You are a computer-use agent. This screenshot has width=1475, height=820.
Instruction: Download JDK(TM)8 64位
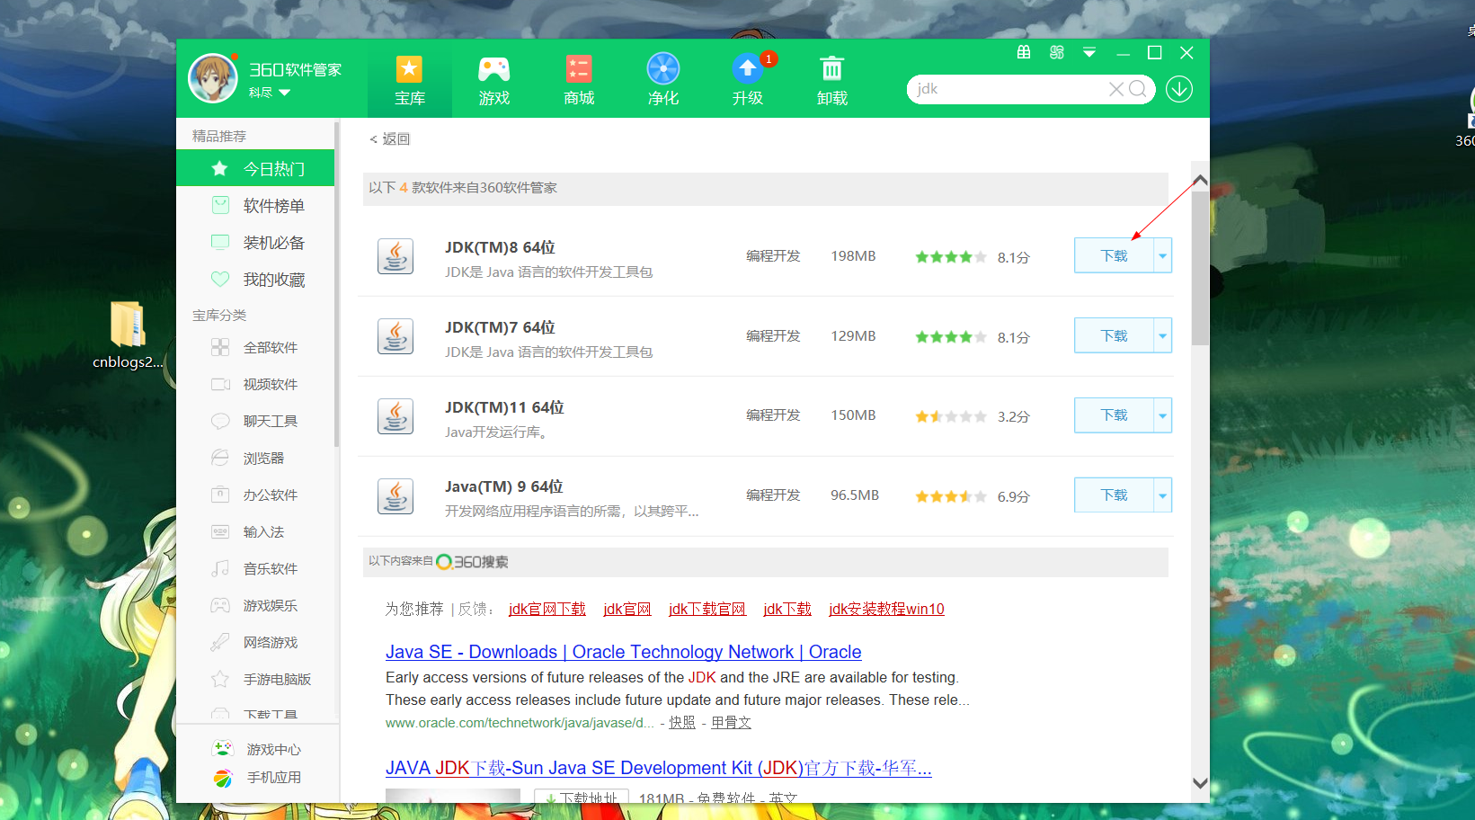(1114, 255)
